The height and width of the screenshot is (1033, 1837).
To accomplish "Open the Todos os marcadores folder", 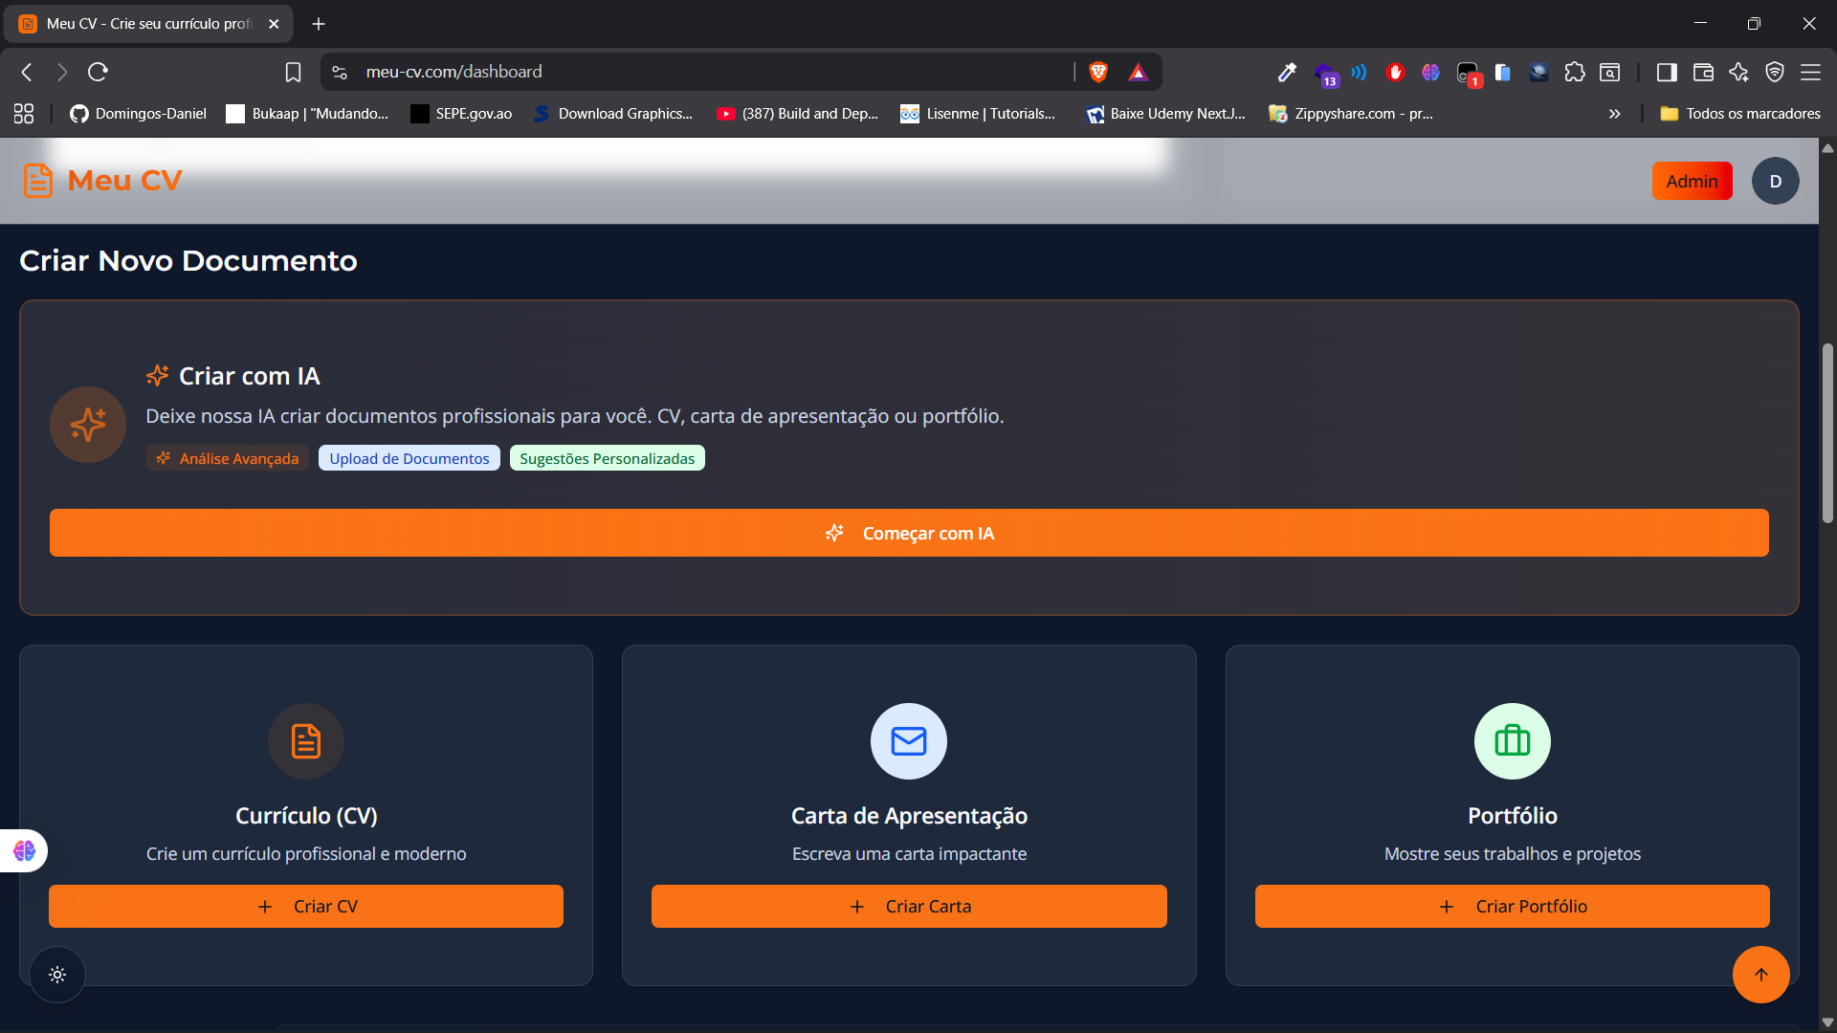I will pyautogui.click(x=1740, y=114).
